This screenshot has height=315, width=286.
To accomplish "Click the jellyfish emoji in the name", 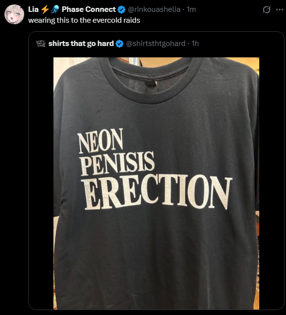I will coord(54,9).
